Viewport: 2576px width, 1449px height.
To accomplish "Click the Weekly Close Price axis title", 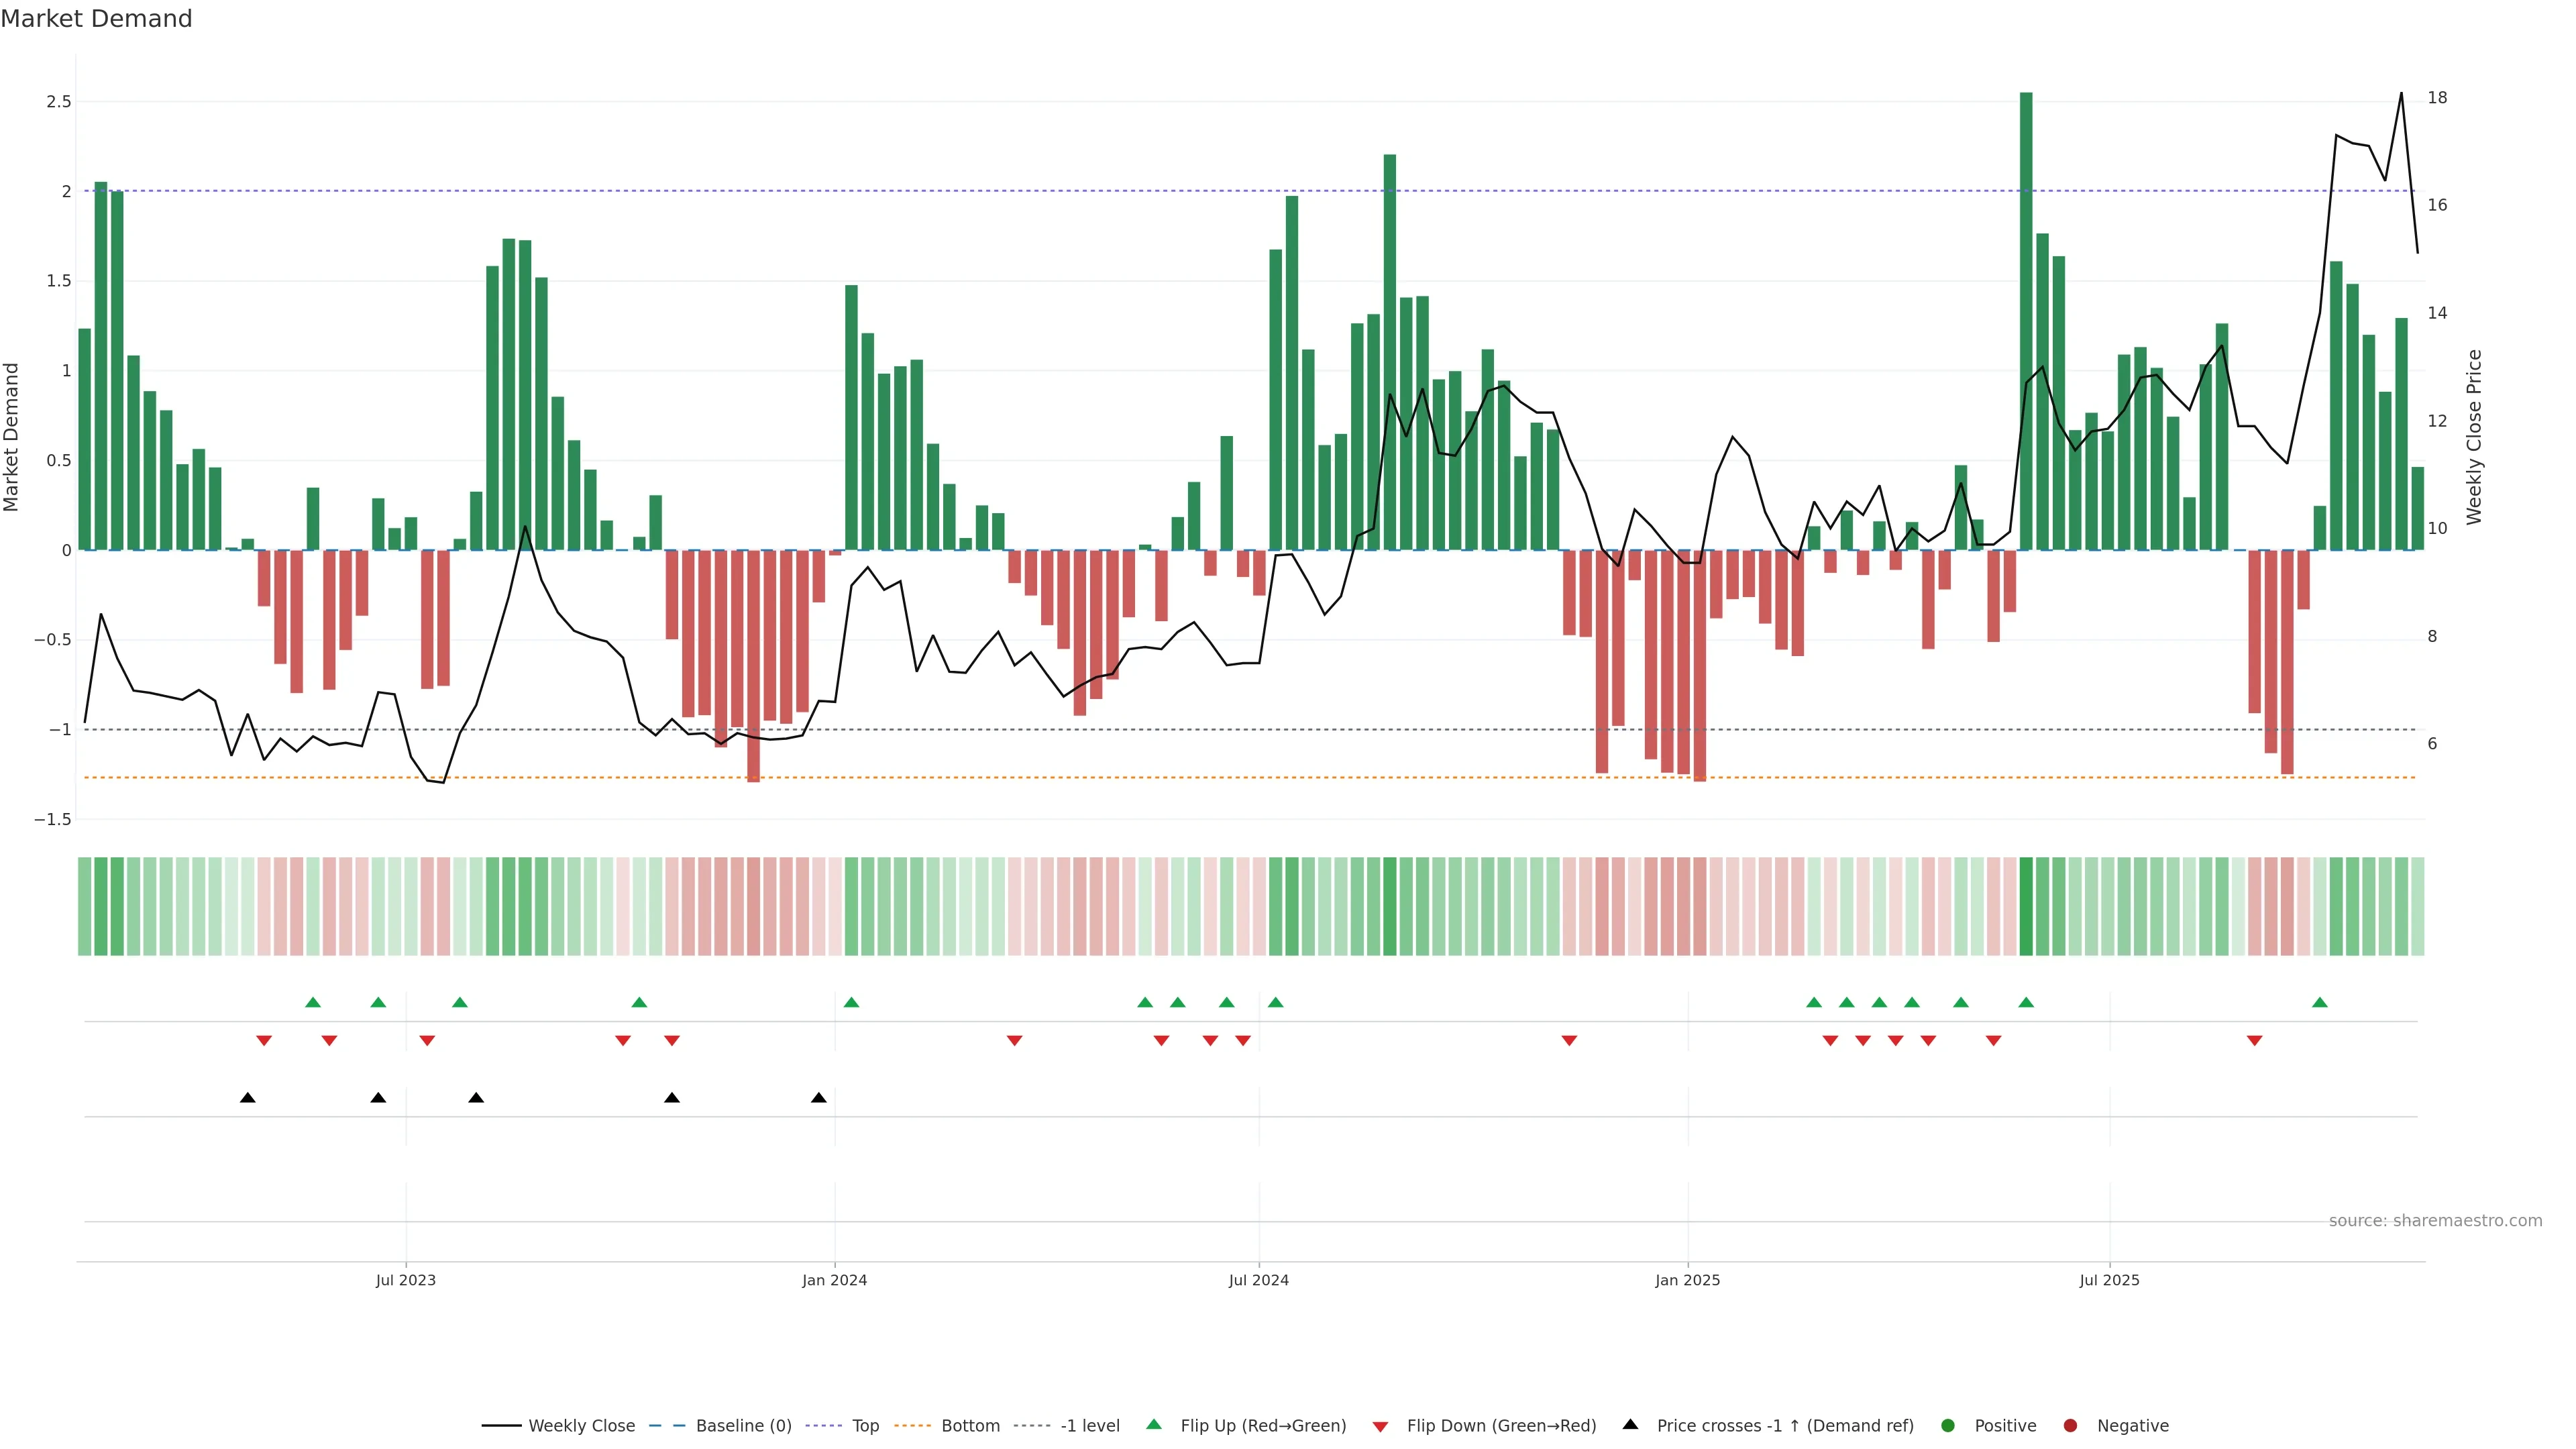I will 2474,437.
